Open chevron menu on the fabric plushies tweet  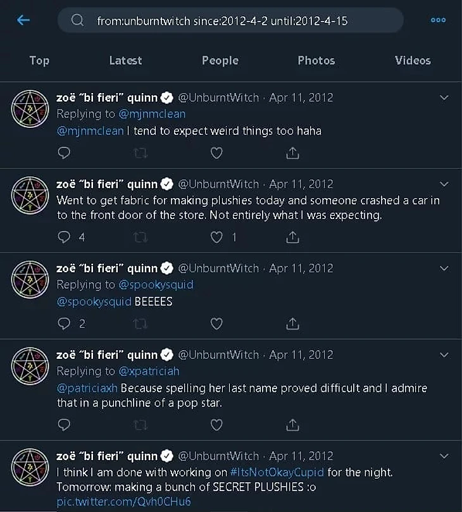click(x=444, y=184)
